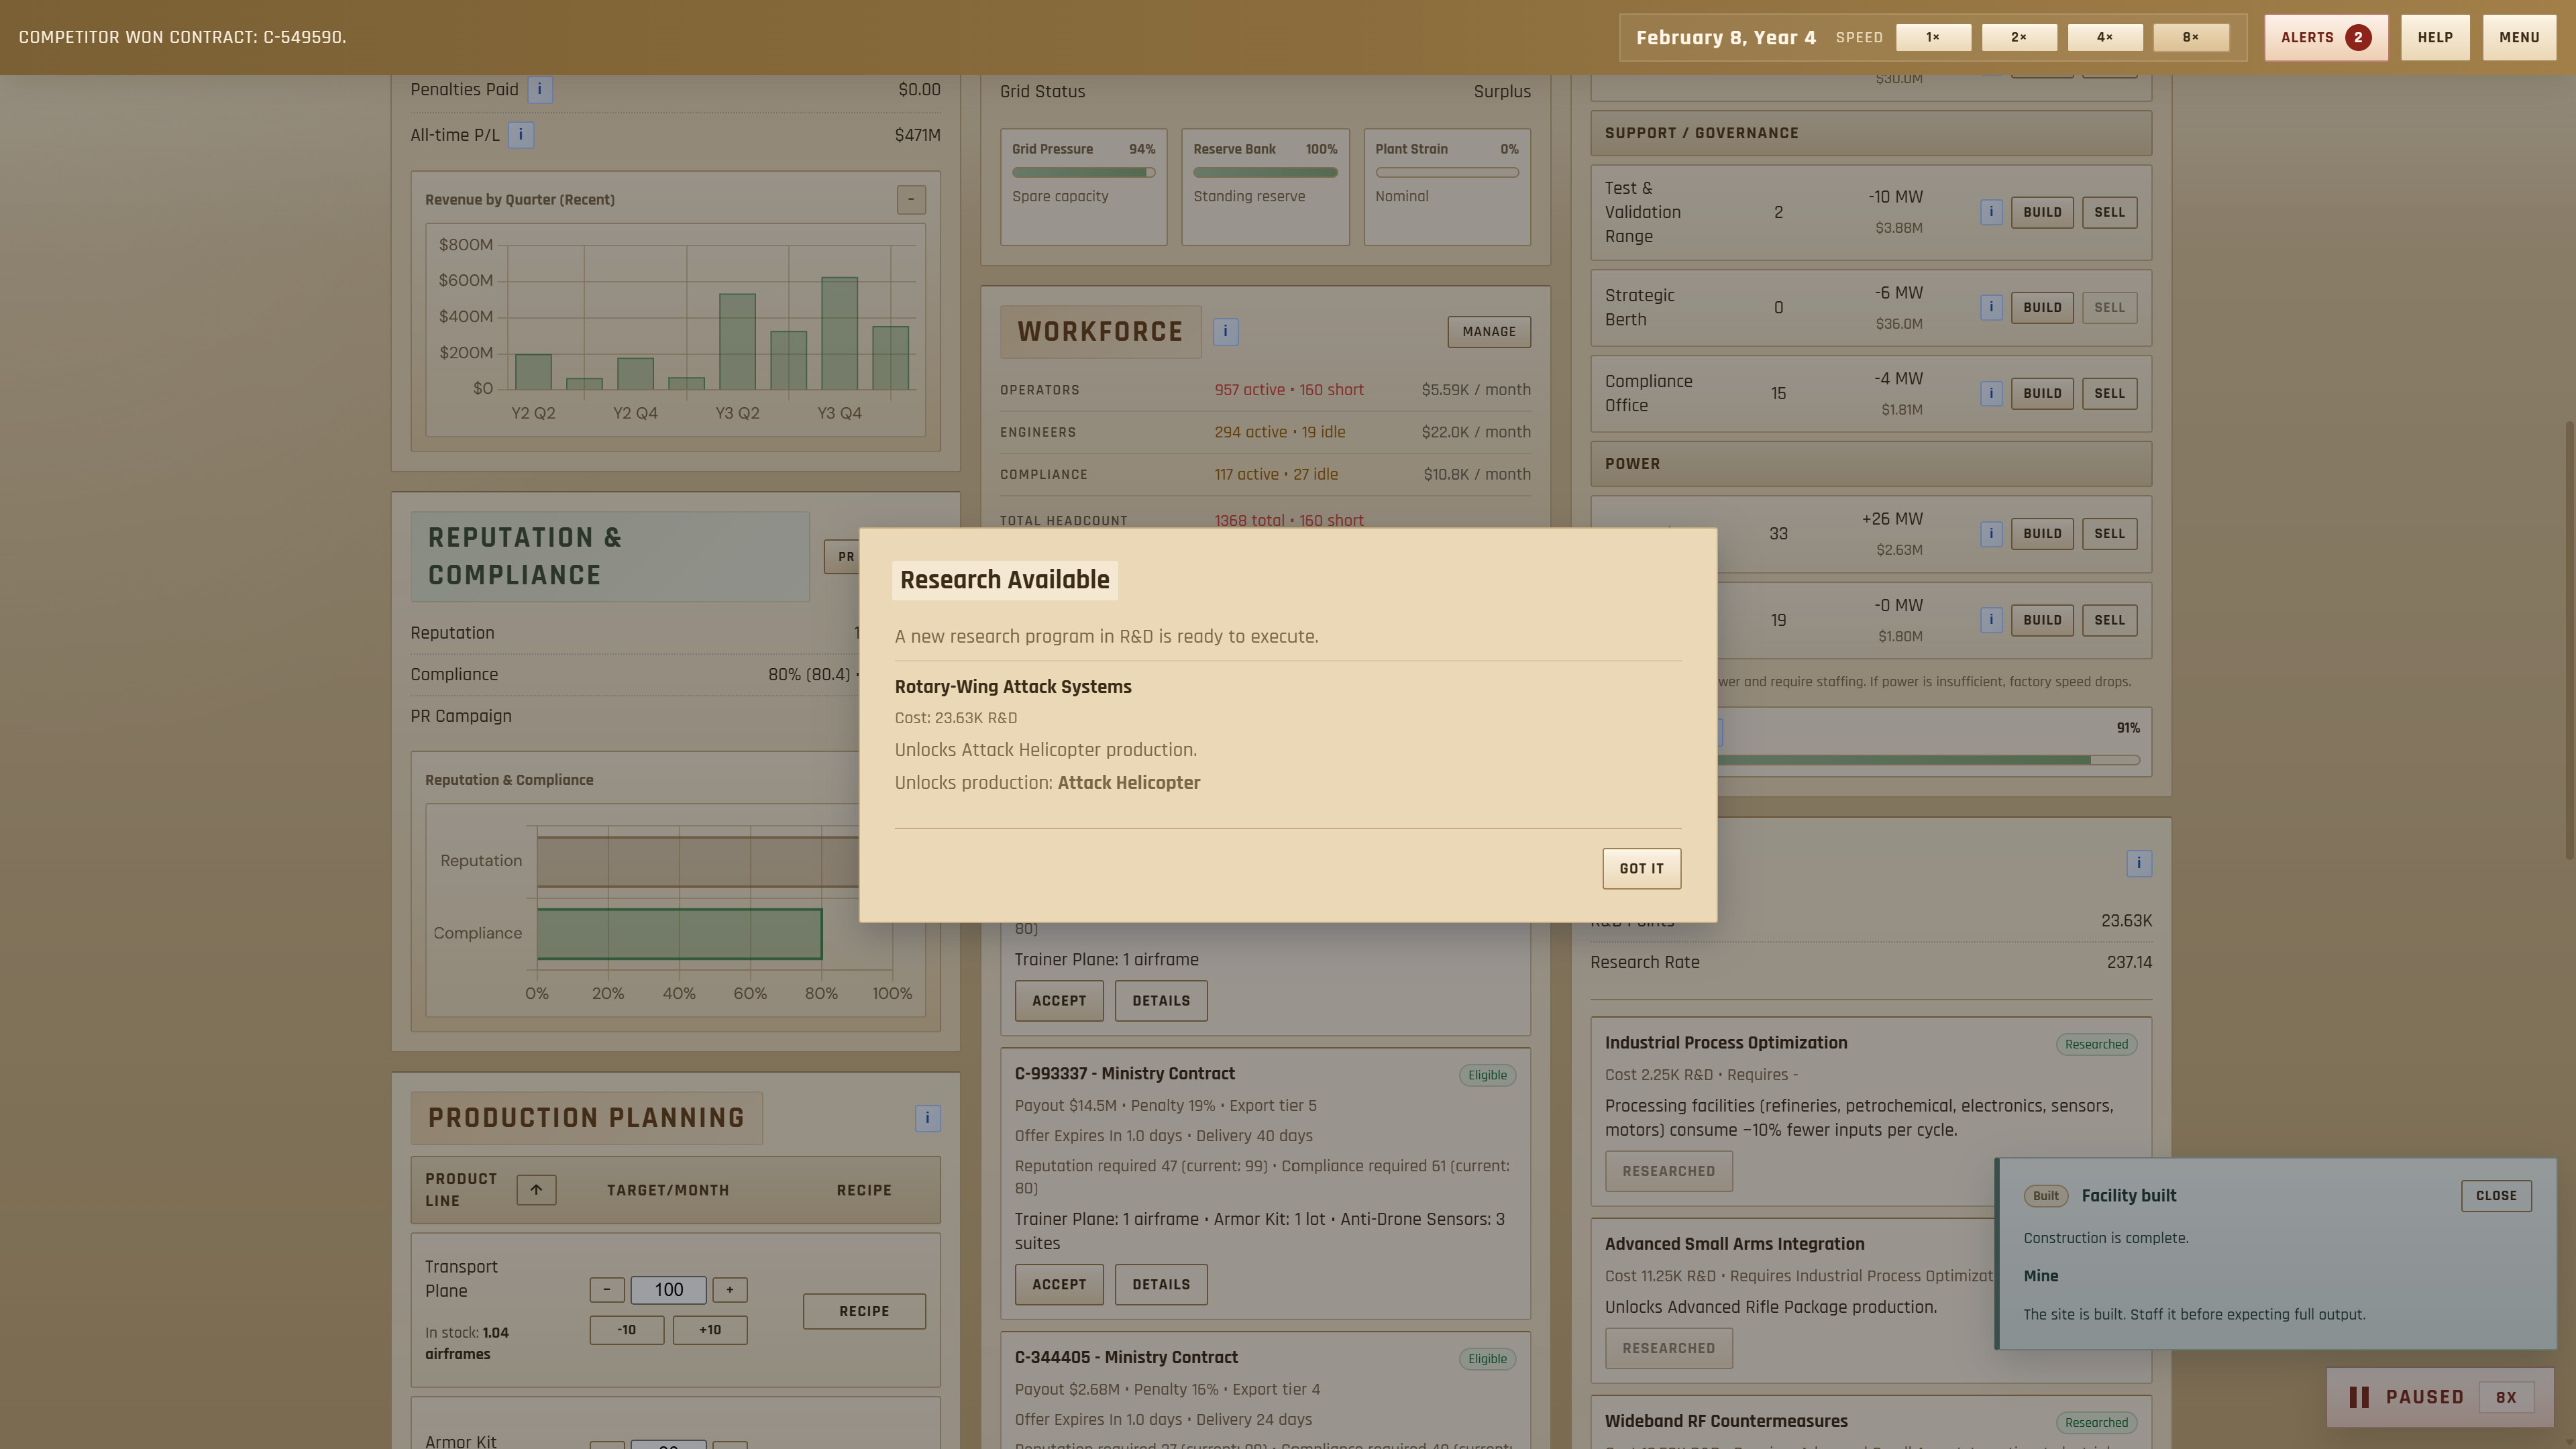Sort the Product Line column with the arrow

click(536, 1189)
